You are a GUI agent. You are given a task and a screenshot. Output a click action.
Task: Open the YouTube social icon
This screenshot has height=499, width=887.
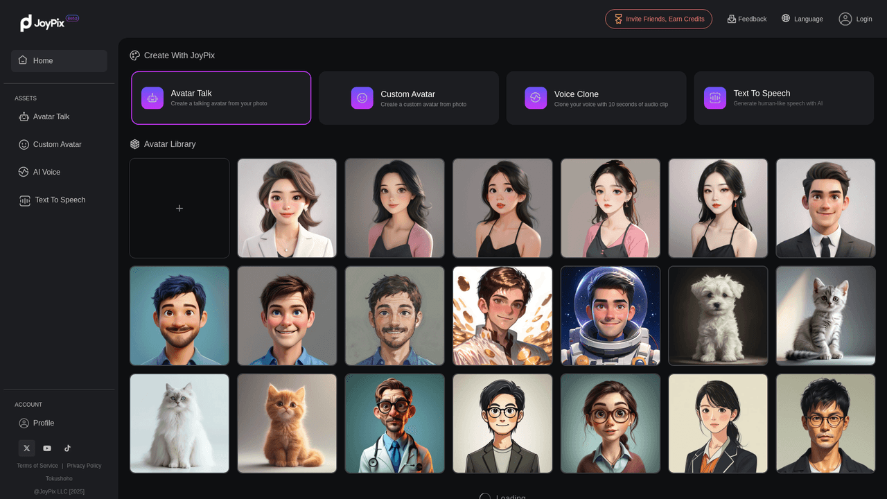[47, 448]
